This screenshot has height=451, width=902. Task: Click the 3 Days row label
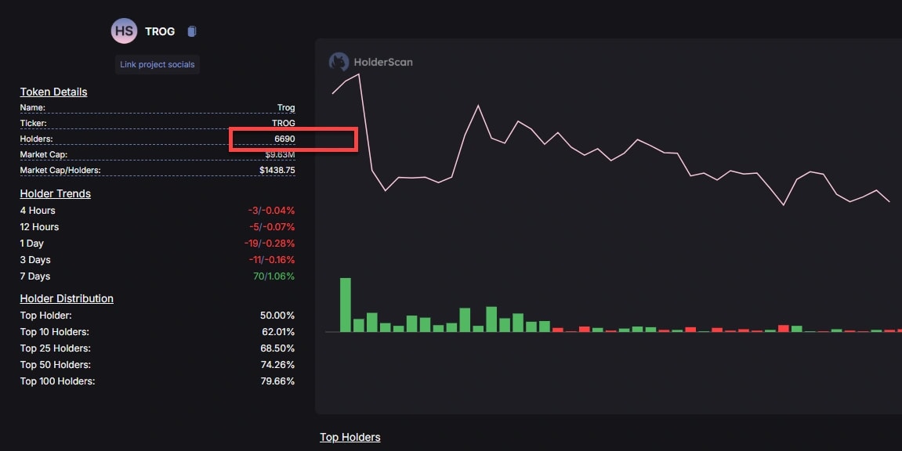click(x=35, y=260)
